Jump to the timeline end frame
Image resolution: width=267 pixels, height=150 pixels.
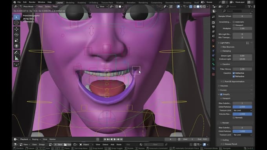tap(121, 139)
